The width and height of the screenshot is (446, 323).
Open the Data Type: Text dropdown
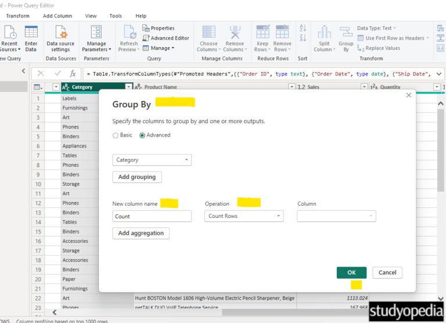point(376,28)
